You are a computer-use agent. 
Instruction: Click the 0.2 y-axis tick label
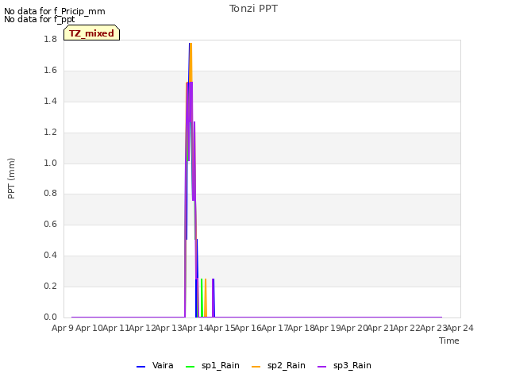[50, 287]
